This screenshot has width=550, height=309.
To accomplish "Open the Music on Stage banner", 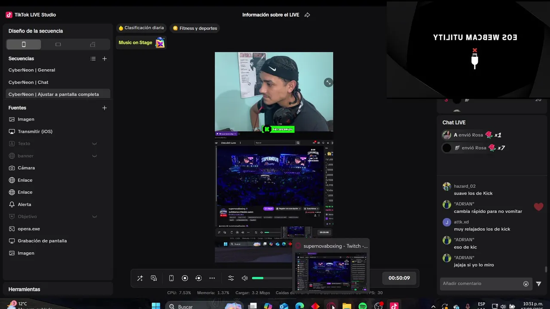I will 141,42.
